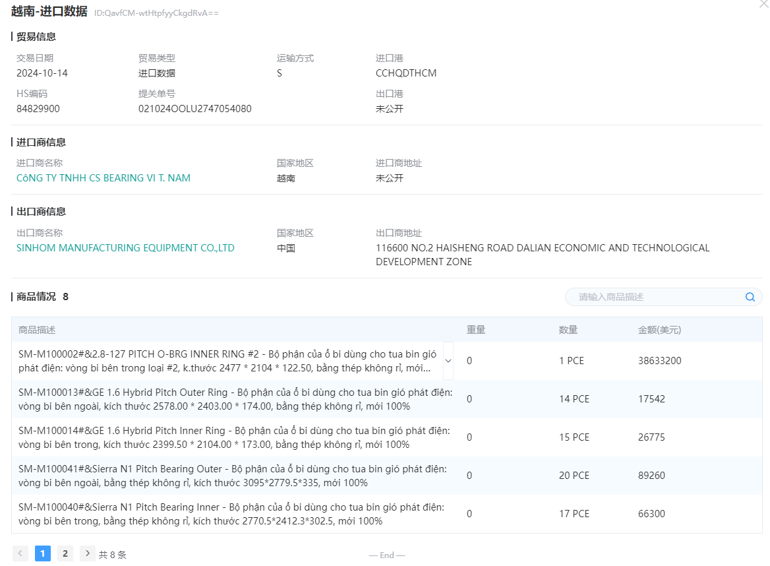The height and width of the screenshot is (566, 770).
Task: Expand the SM-M100002 product description chevron
Action: [x=448, y=361]
